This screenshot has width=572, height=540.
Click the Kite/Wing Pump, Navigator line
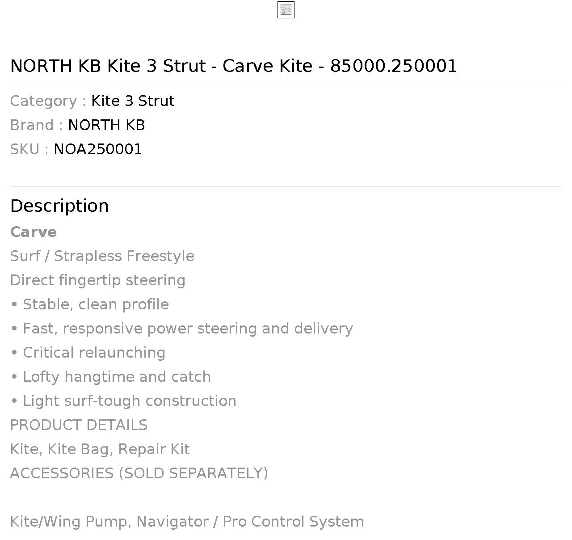[187, 522]
